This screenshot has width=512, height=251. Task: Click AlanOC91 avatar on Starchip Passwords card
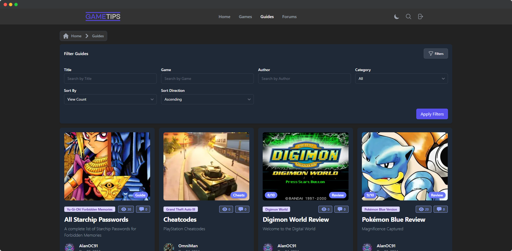click(70, 247)
